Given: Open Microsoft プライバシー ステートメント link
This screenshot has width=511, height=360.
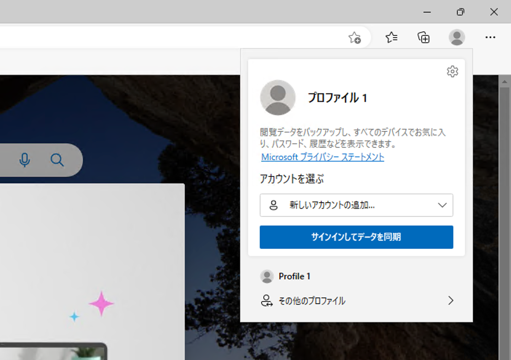Looking at the screenshot, I should click(x=322, y=157).
